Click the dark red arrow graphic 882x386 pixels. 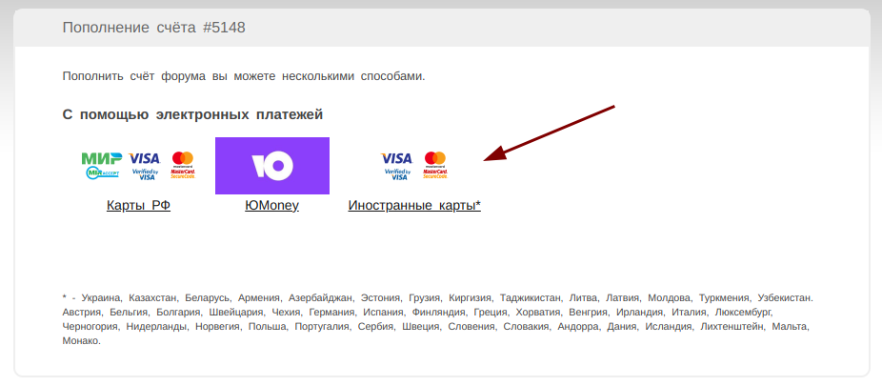[549, 133]
